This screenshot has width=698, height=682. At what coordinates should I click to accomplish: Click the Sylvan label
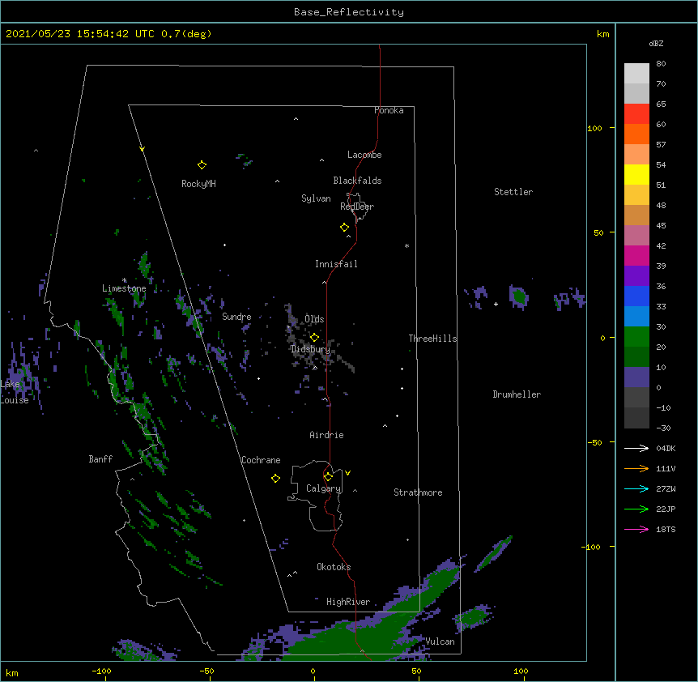click(x=316, y=198)
